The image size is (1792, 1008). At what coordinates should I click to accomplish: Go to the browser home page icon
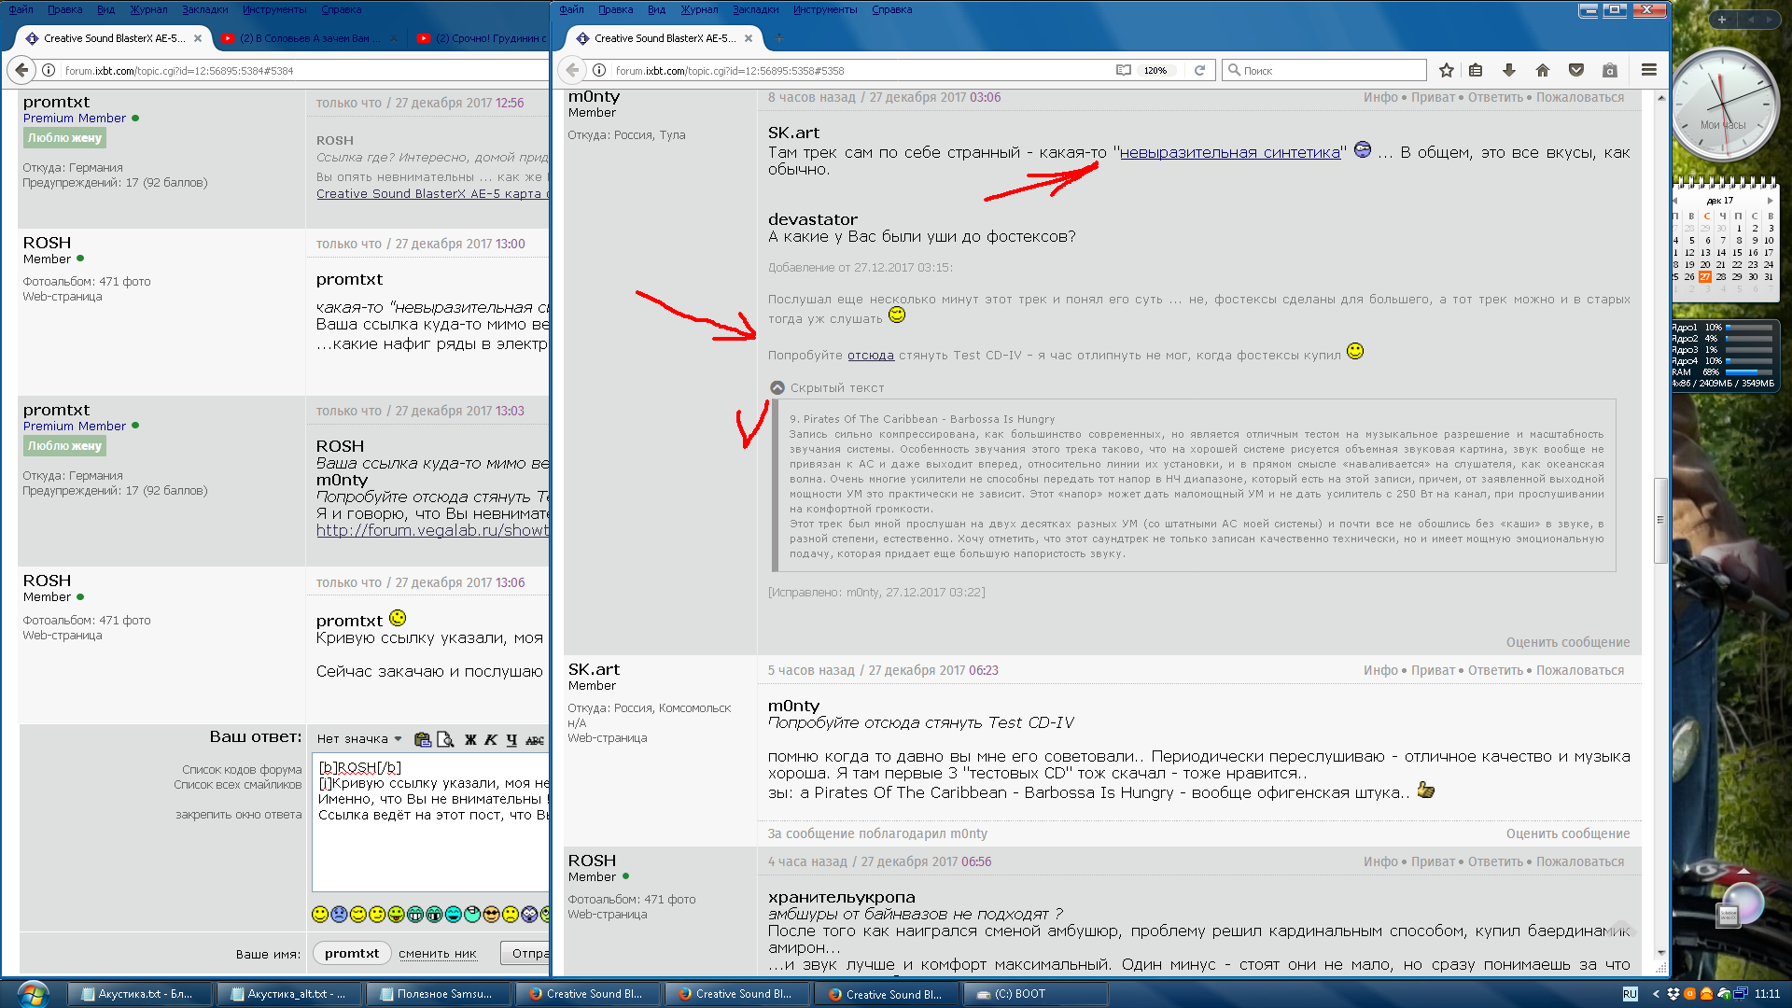tap(1542, 70)
